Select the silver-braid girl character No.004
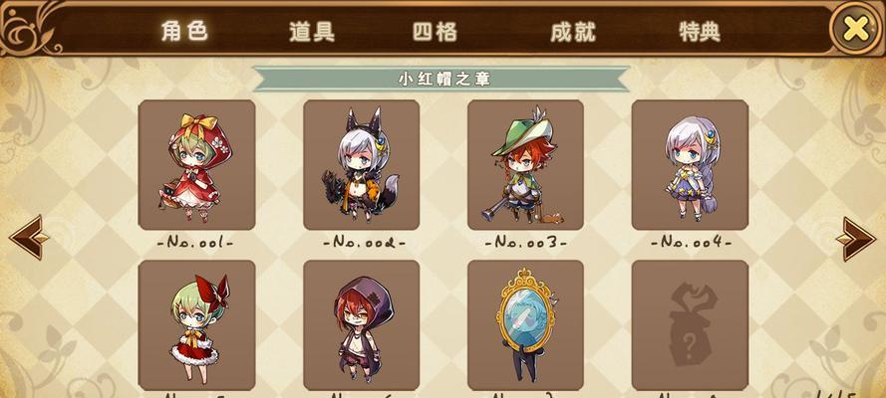The height and width of the screenshot is (398, 886). (690, 164)
